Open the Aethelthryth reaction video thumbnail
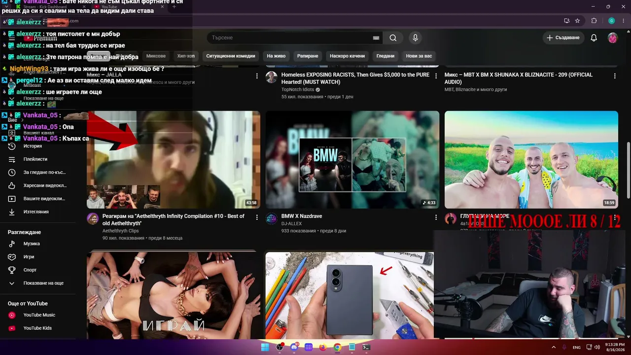 (x=174, y=160)
